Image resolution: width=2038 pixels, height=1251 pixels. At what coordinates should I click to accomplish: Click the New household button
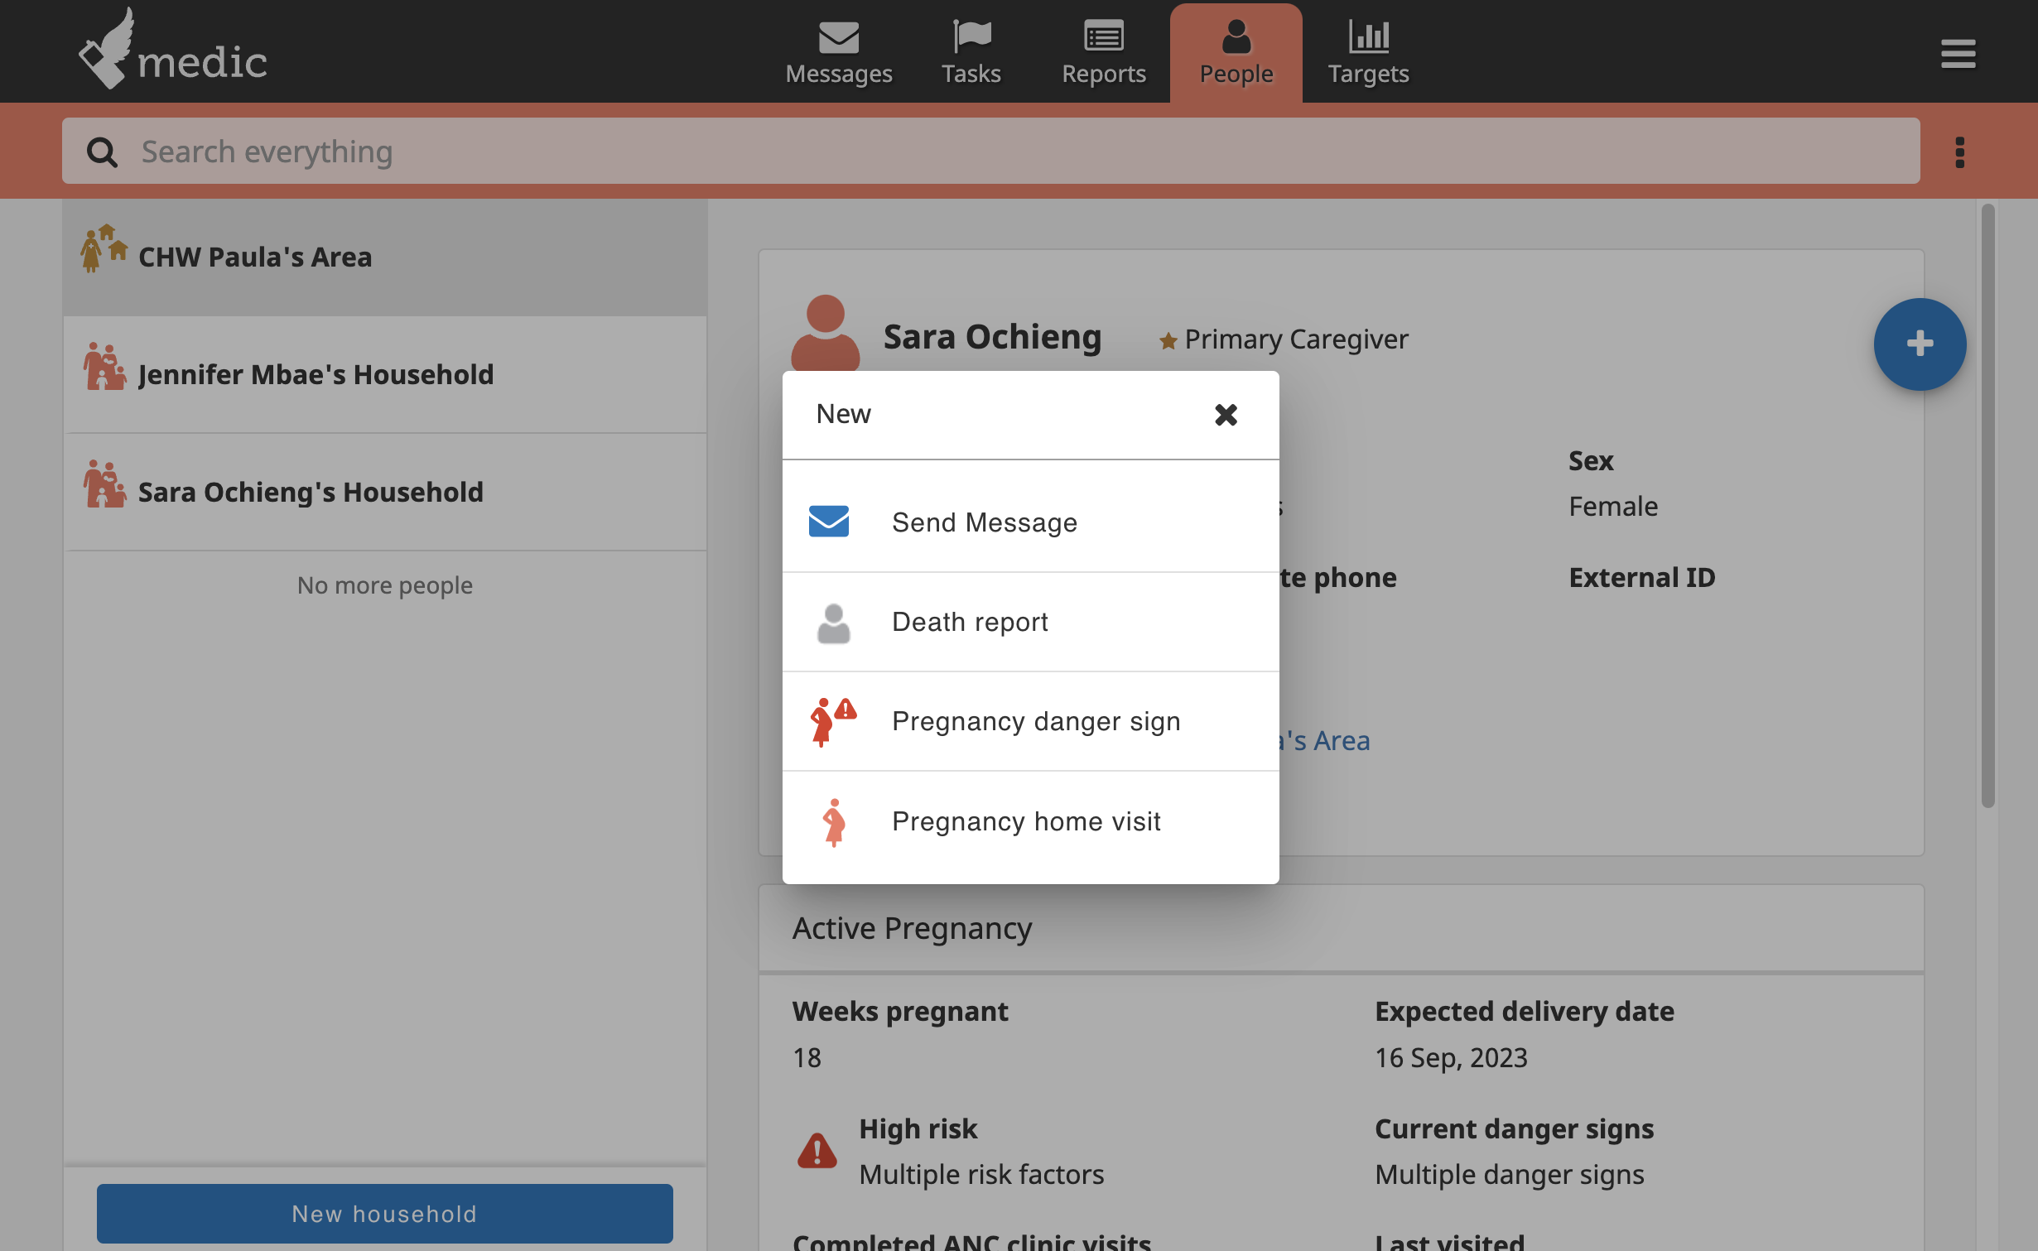[x=384, y=1213]
